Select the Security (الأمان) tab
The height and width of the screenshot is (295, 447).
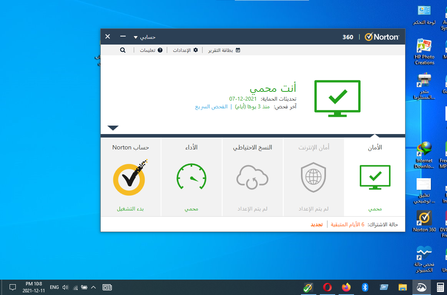[x=375, y=177]
